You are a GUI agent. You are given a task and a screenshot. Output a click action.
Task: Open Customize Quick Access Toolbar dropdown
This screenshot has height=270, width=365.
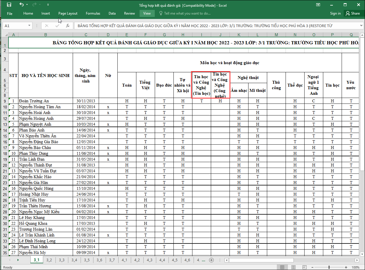point(48,5)
